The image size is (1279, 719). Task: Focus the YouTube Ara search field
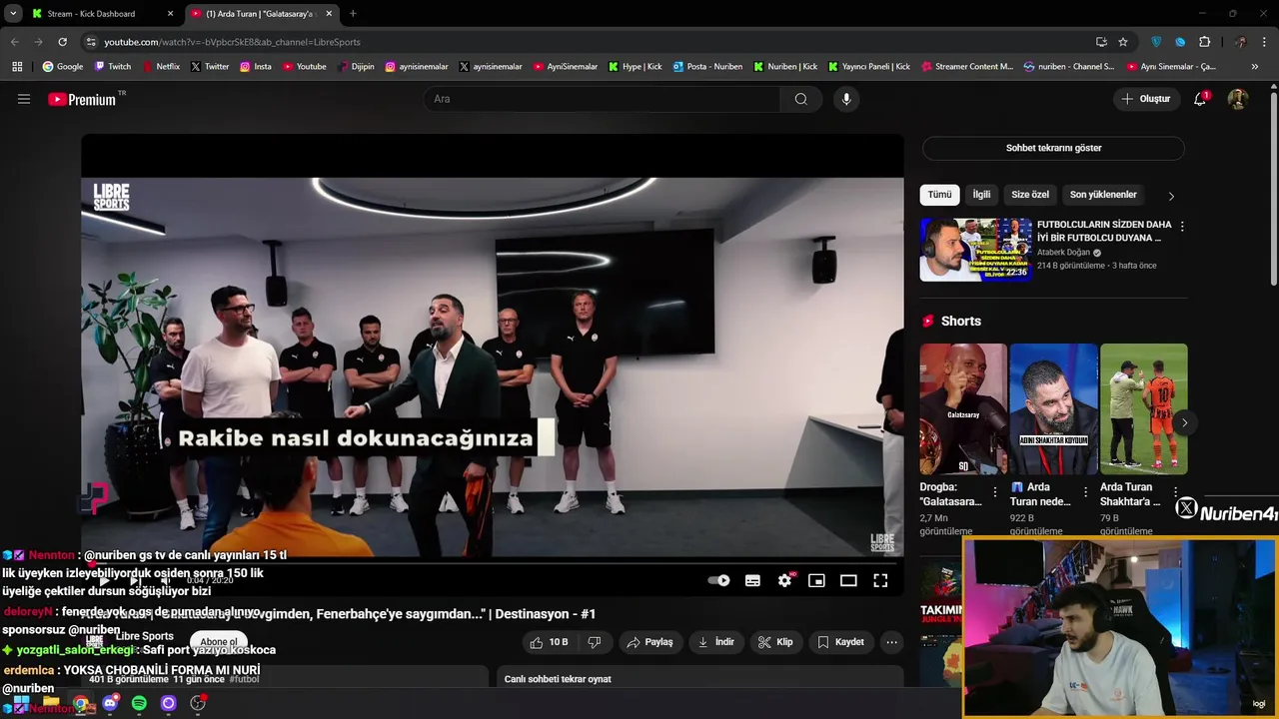click(602, 99)
